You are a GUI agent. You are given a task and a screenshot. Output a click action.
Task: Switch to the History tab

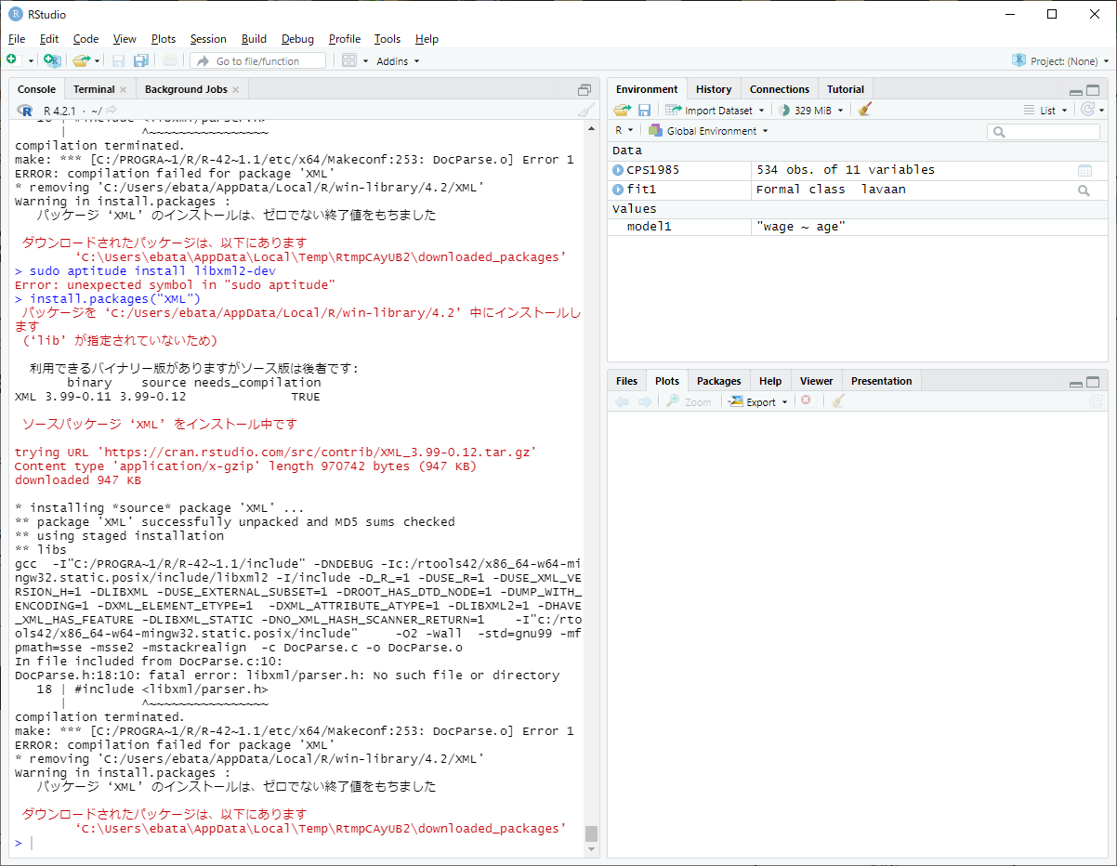pos(713,89)
